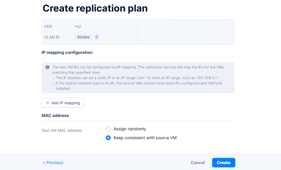Select Assign randomly MAC address option
Image resolution: width=281 pixels, height=170 pixels.
pyautogui.click(x=108, y=129)
